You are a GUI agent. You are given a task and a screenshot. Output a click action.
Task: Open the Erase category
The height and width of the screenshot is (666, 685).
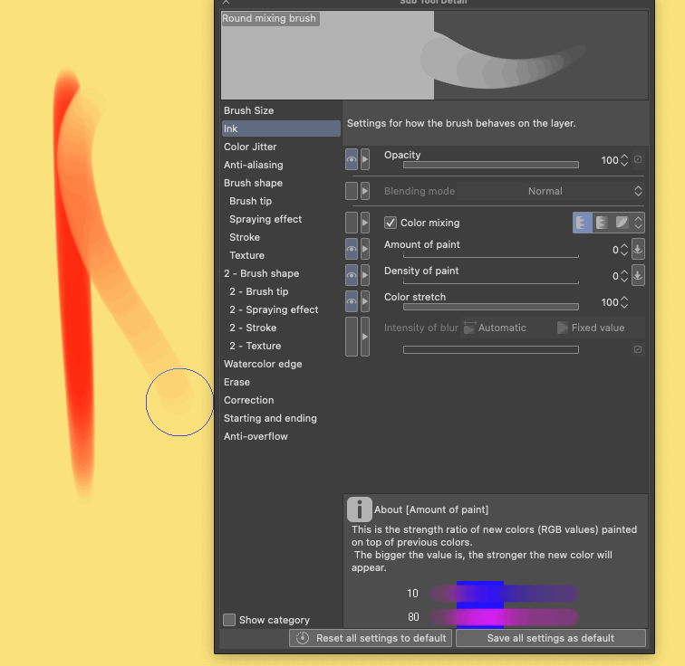point(281,382)
